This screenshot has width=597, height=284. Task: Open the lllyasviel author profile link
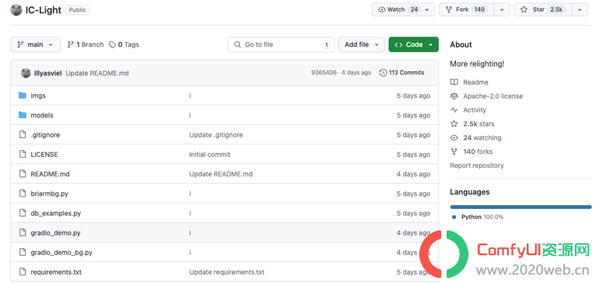pos(48,73)
